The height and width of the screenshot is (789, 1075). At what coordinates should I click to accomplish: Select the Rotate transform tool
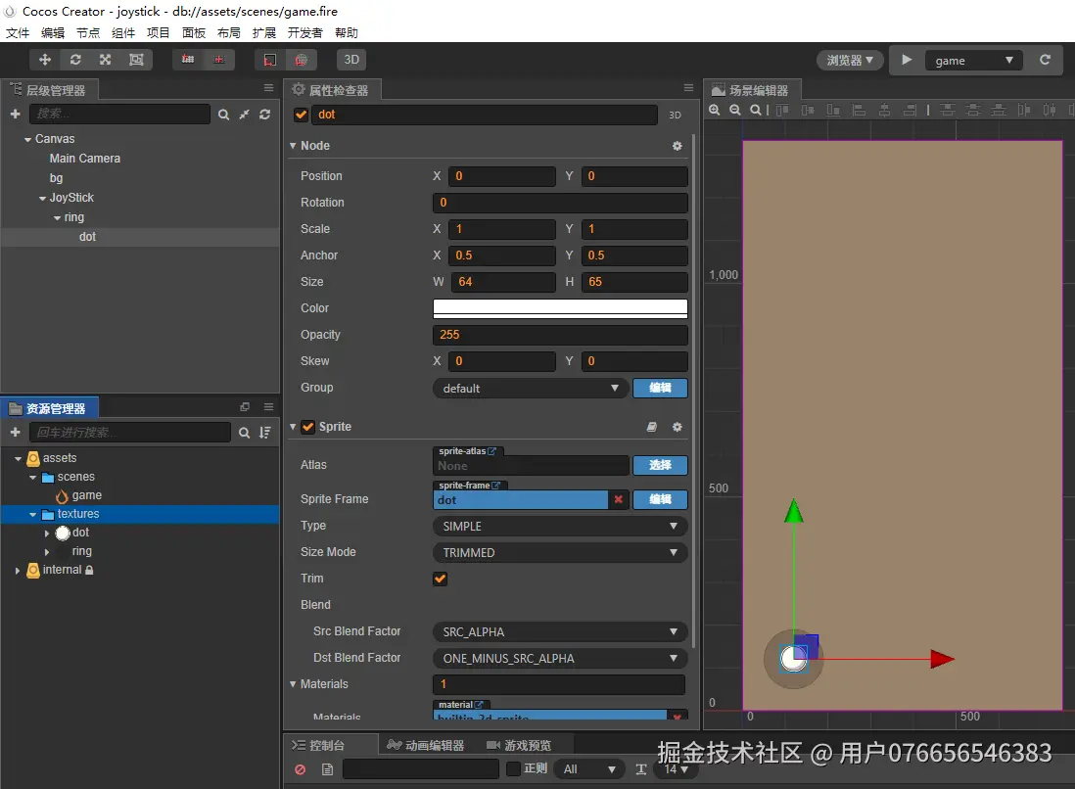[x=75, y=60]
